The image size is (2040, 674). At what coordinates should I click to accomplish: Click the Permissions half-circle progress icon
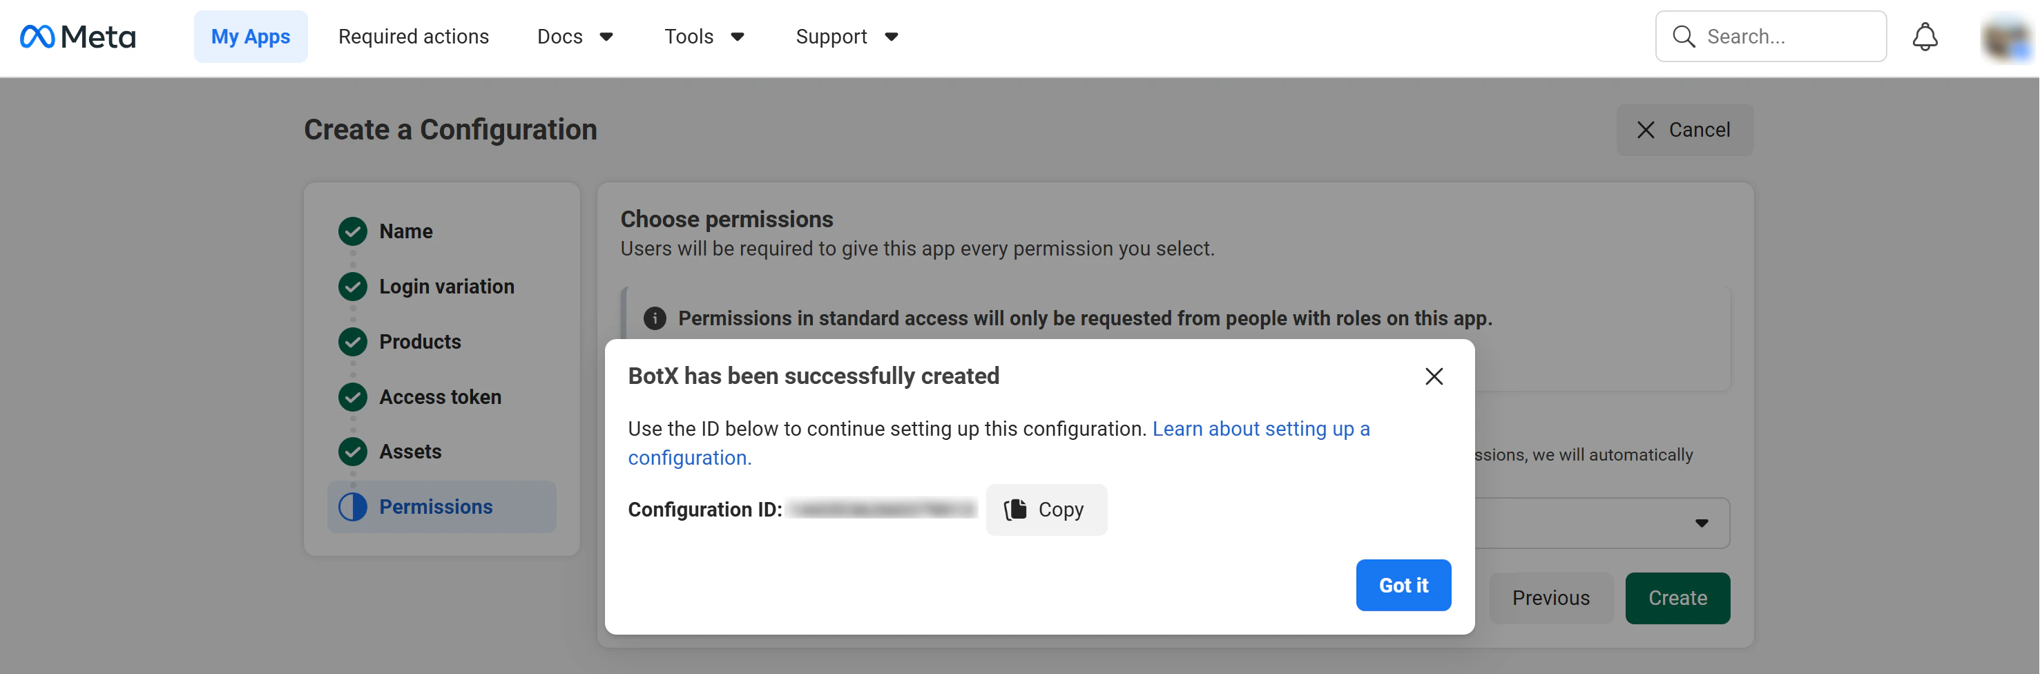pyautogui.click(x=352, y=507)
